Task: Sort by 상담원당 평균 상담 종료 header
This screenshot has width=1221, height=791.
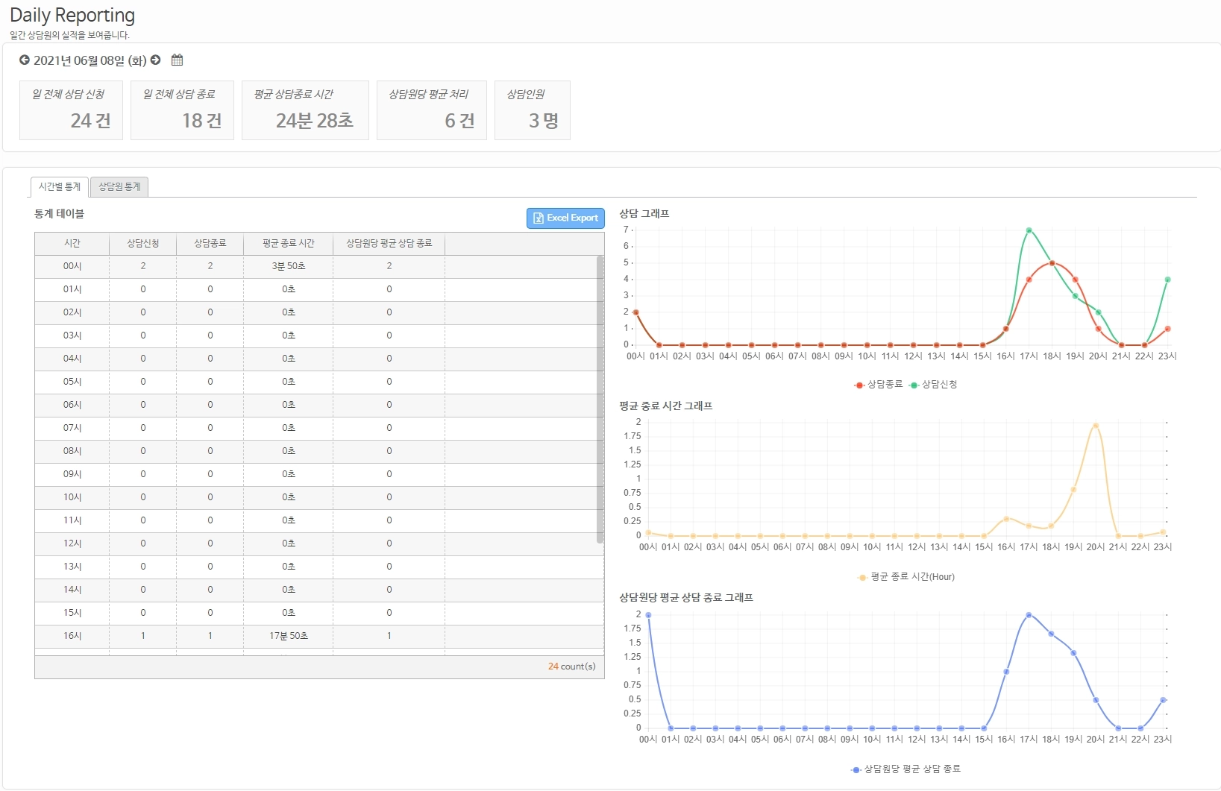Action: point(389,244)
